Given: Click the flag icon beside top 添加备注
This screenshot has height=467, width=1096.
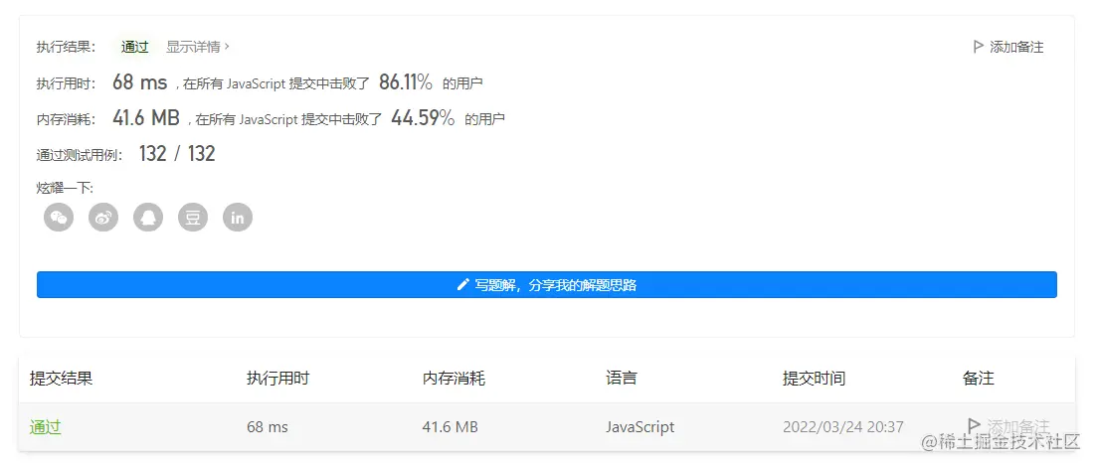Looking at the screenshot, I should point(978,47).
